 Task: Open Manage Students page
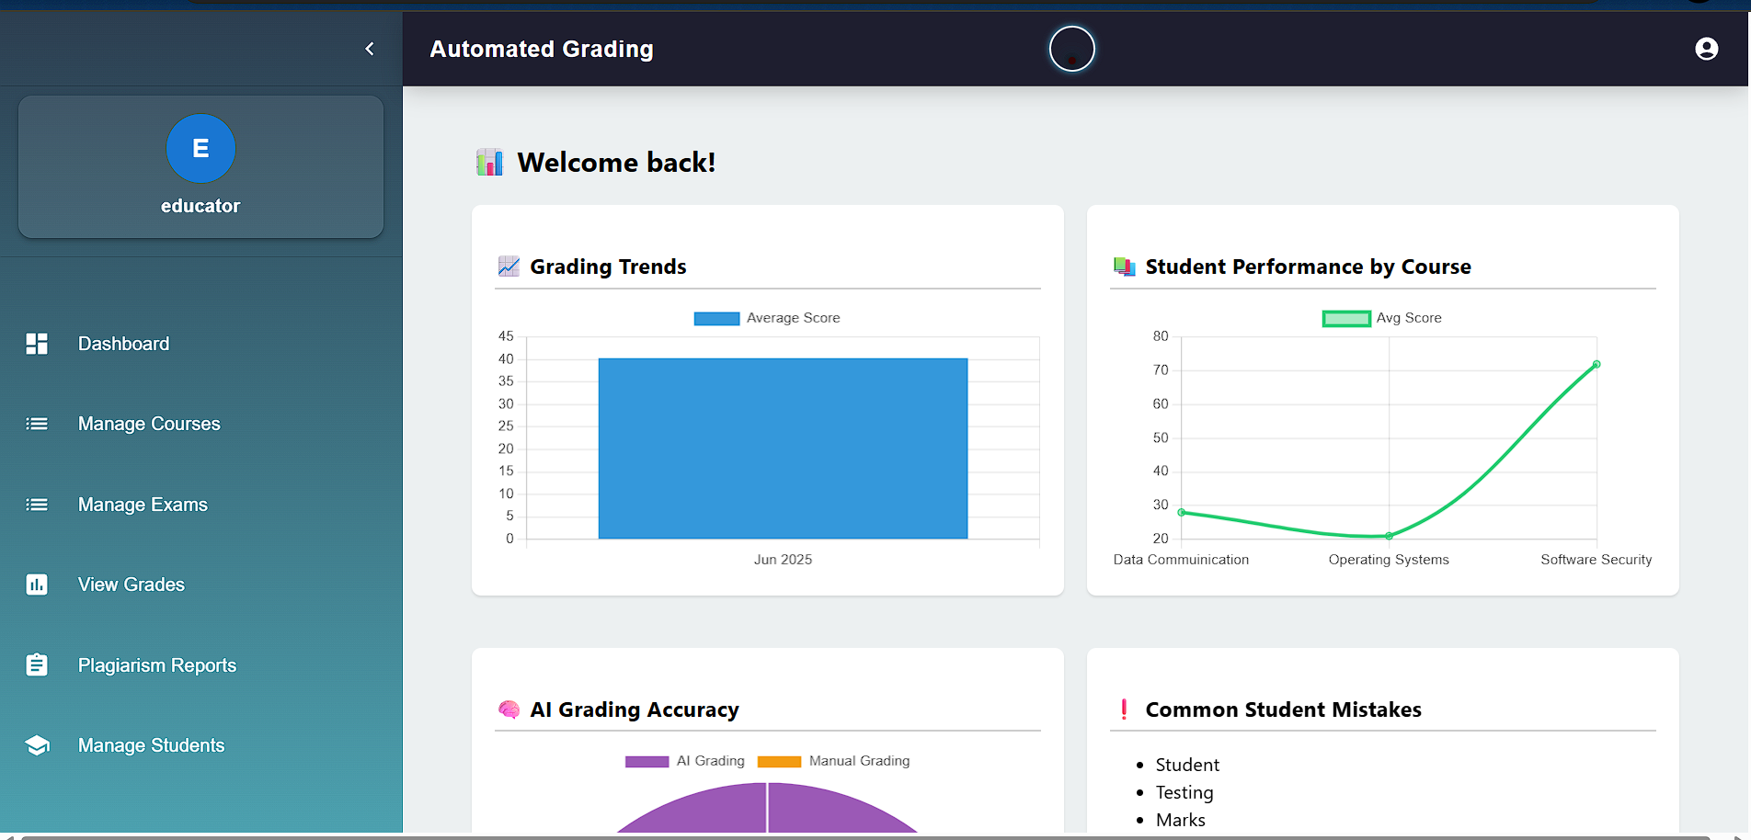click(200, 745)
